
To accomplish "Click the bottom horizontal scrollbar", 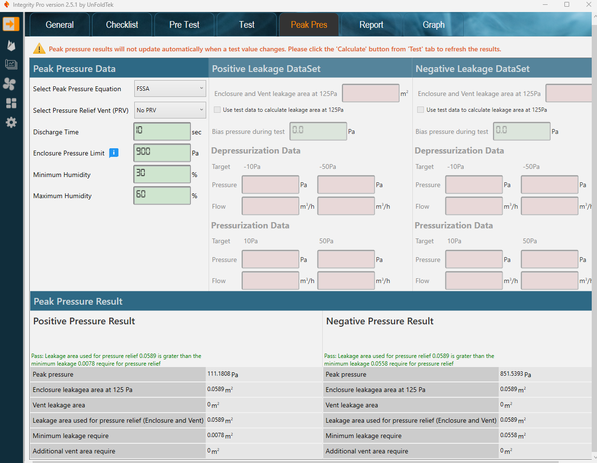I will [x=295, y=462].
